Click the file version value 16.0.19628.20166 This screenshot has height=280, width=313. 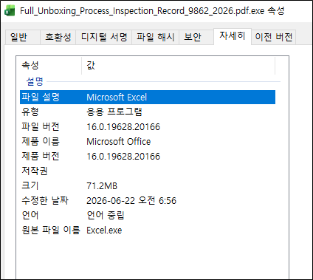[x=123, y=127]
